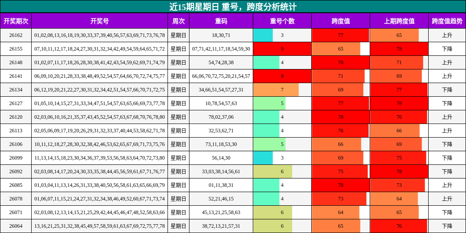Screen dimensions: 466x233
Task: Click the 跨度值 bar in row 26113
Action: [340, 131]
